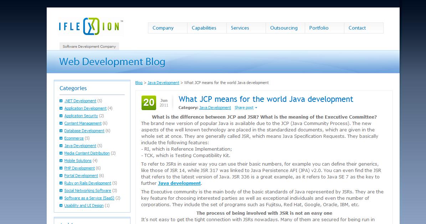
Task: Click heading 'The process of being involved with JSR is not an easy one'
Action: click(265, 213)
